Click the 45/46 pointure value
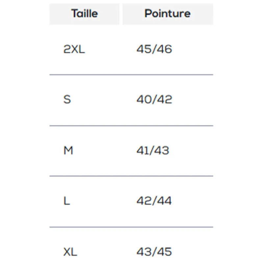The height and width of the screenshot is (263, 263). point(154,49)
